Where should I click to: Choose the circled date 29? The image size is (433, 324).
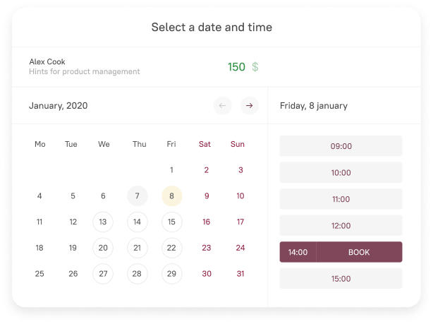[171, 274]
